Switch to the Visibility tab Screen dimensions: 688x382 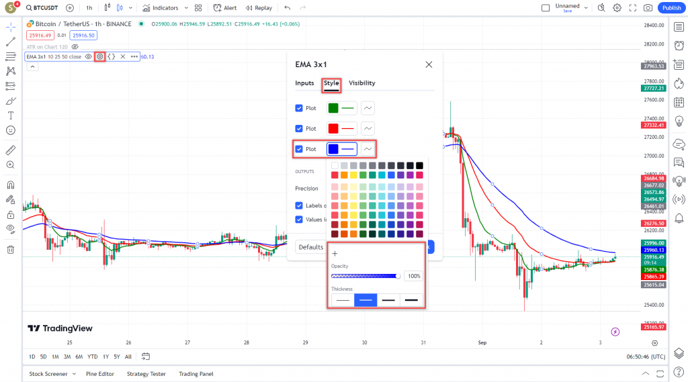point(362,83)
